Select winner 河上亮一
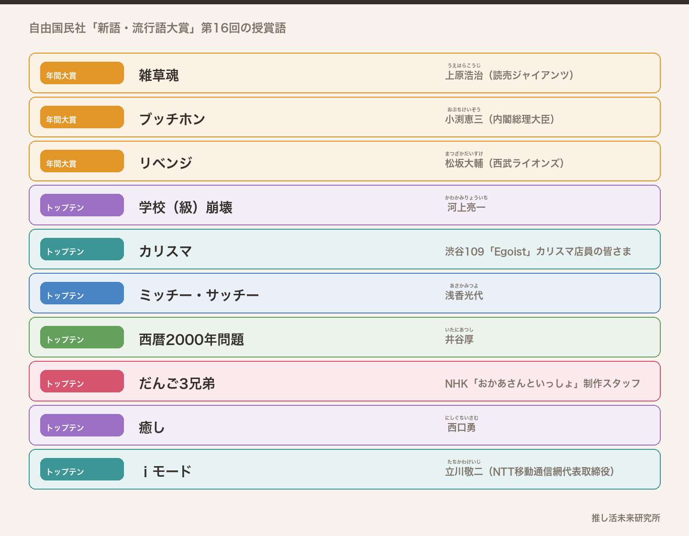Screen dimensions: 689x536 point(467,207)
